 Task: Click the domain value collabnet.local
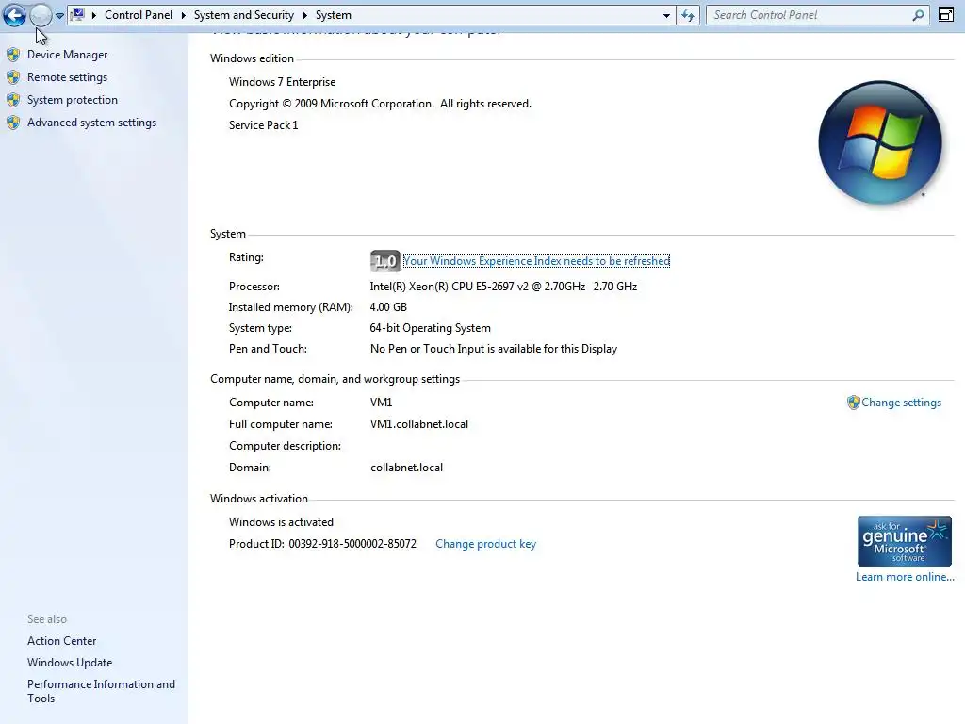[x=406, y=468]
